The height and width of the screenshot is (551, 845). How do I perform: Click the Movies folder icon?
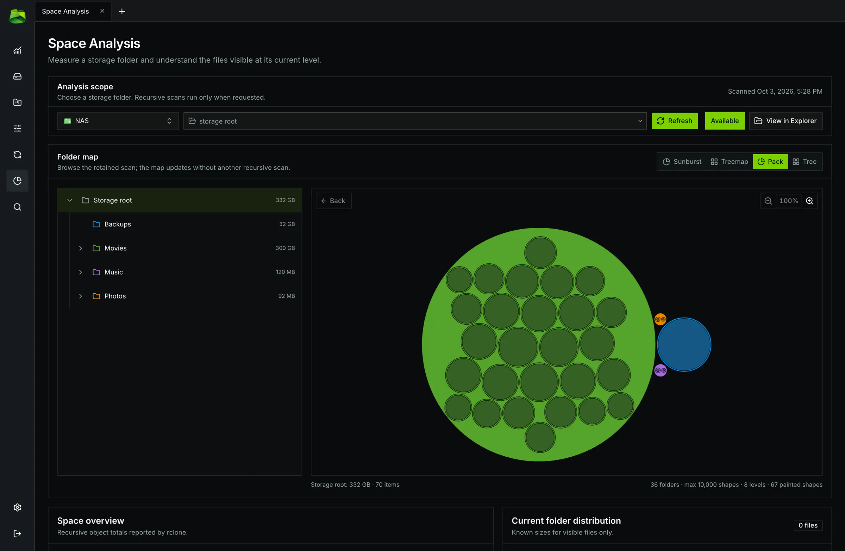pos(96,248)
